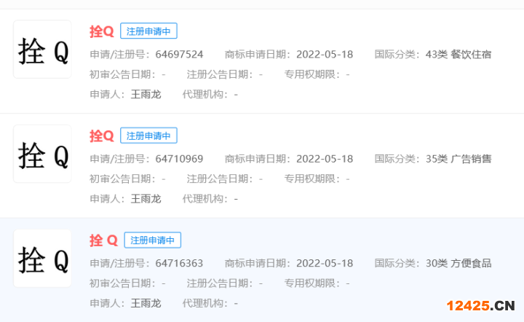Image resolution: width=524 pixels, height=322 pixels.
Task: Click the 注册申请中 badge in the 30类 entry
Action: click(x=152, y=240)
